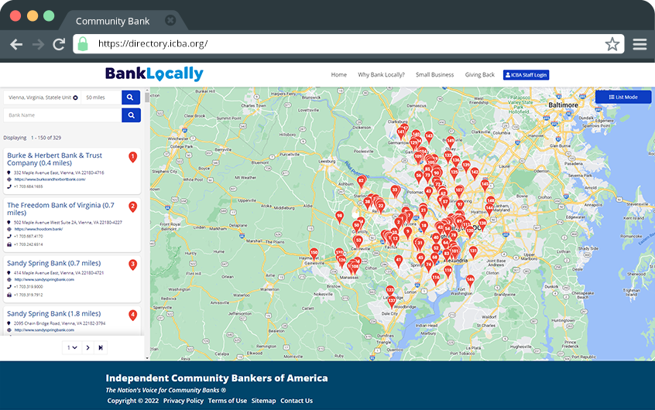Go to the next results page
655x410 pixels.
87,347
